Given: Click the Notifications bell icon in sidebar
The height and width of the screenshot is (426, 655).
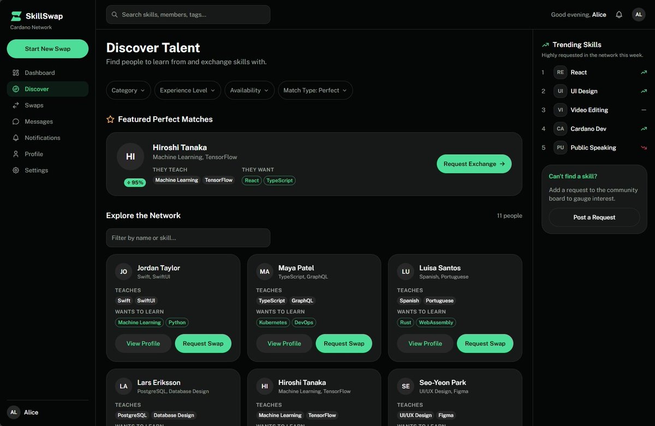Looking at the screenshot, I should pos(16,138).
